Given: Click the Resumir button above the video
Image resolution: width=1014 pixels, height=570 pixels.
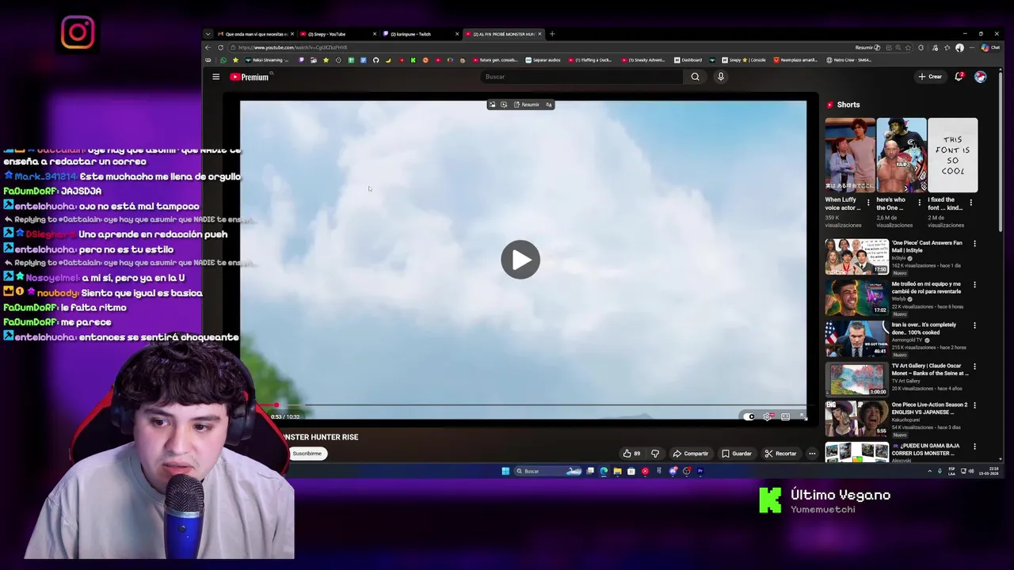Looking at the screenshot, I should click(x=527, y=104).
